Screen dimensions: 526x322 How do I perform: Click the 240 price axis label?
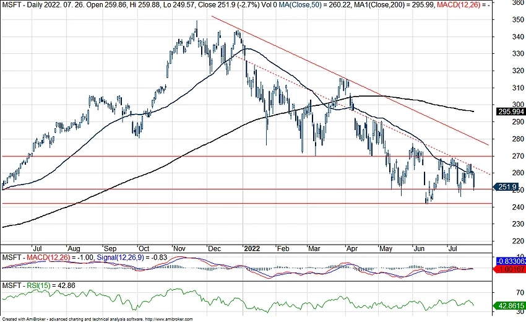point(518,207)
